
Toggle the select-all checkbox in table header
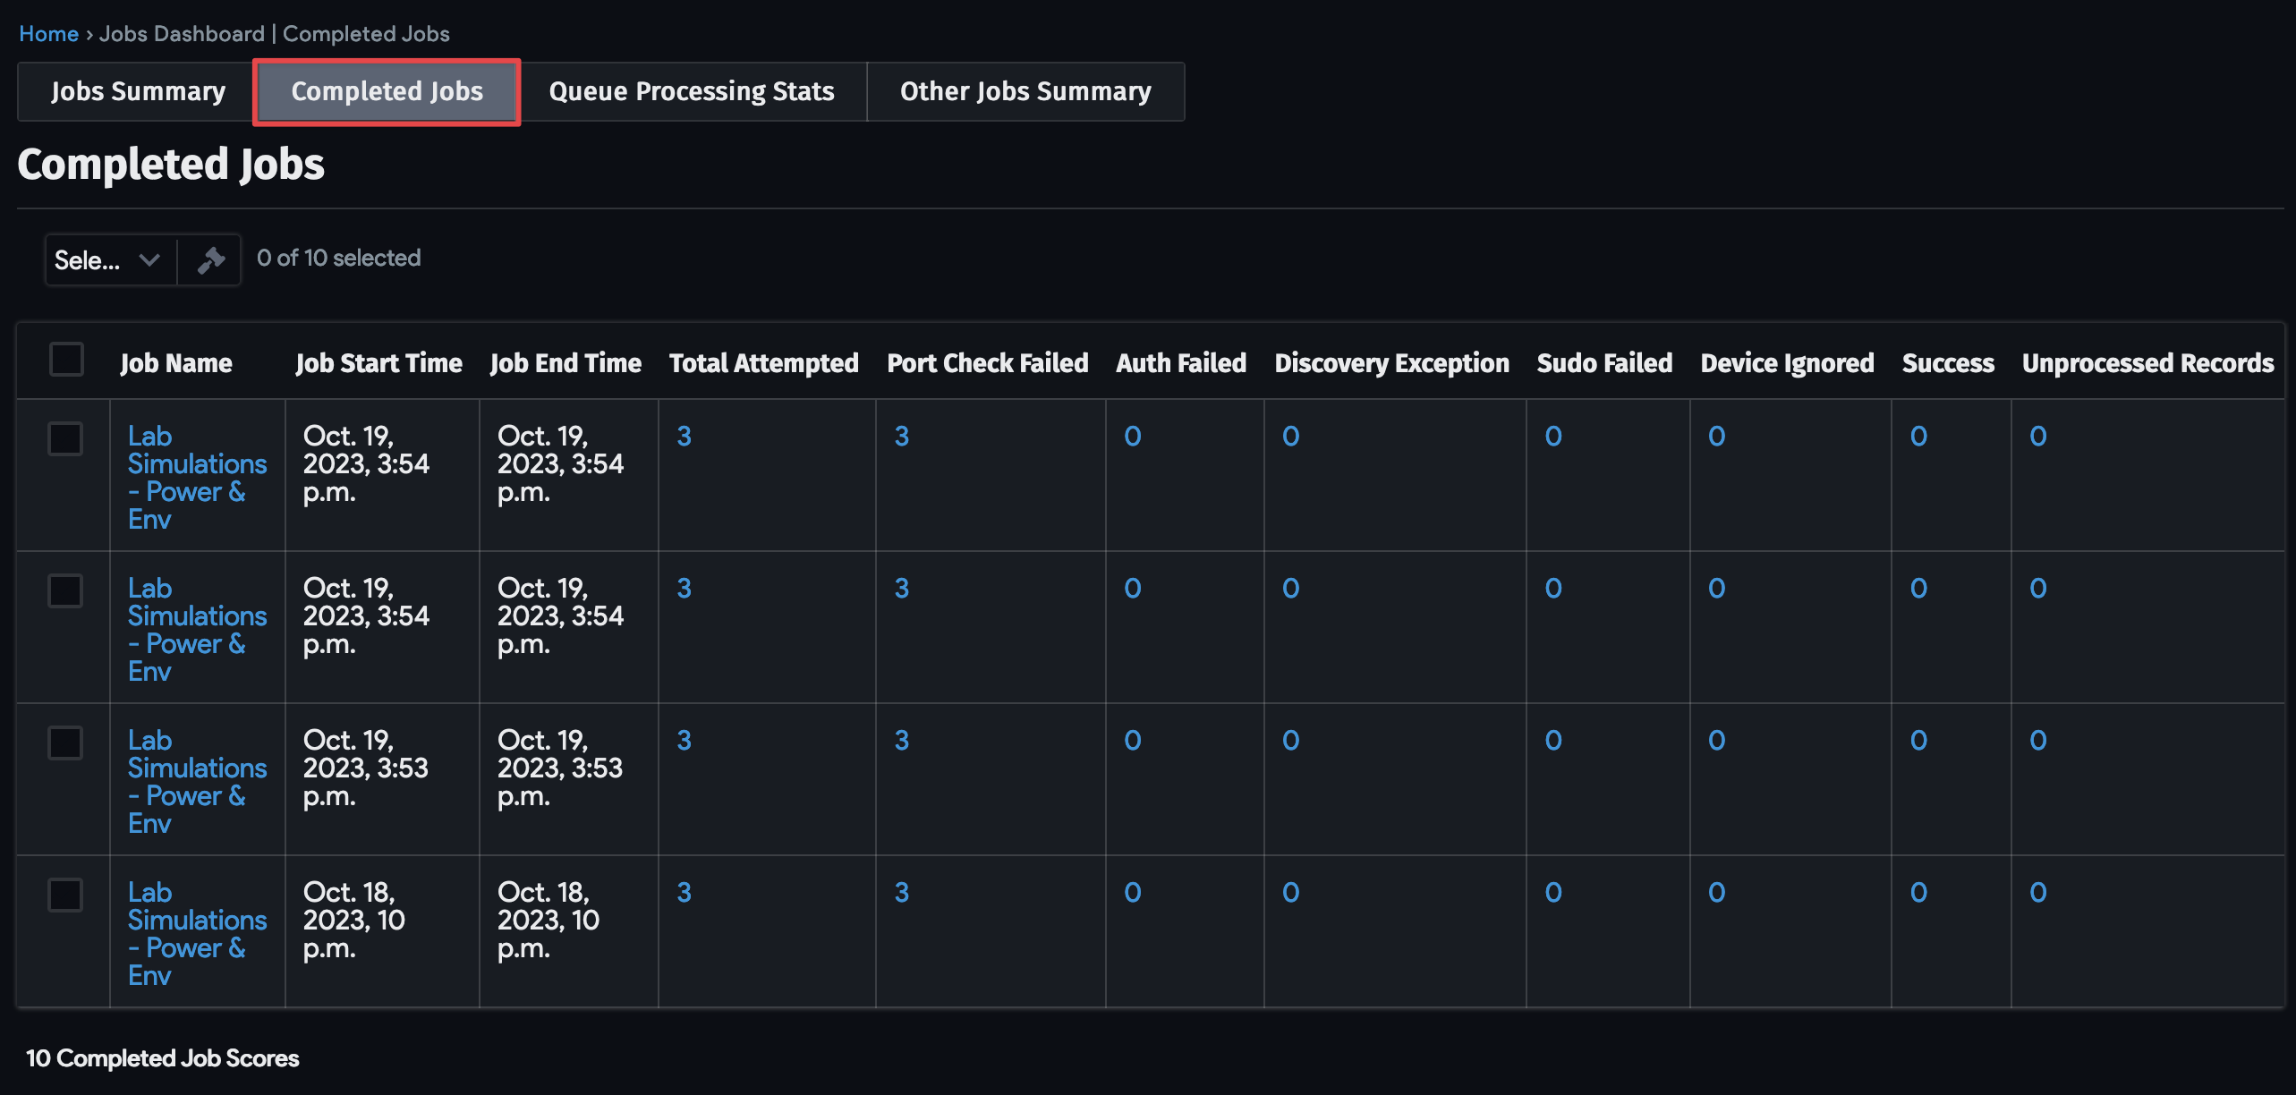point(66,360)
